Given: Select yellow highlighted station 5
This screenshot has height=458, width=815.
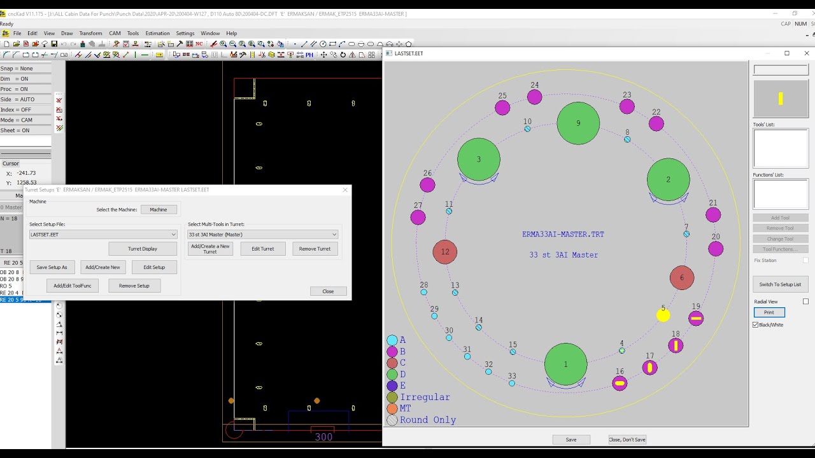Looking at the screenshot, I should coord(663,315).
